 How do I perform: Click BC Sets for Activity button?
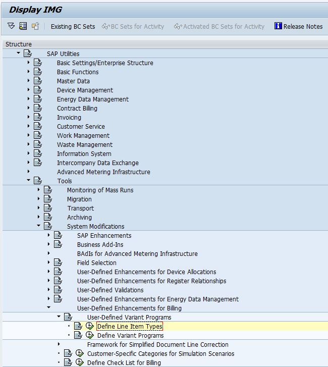[x=133, y=26]
